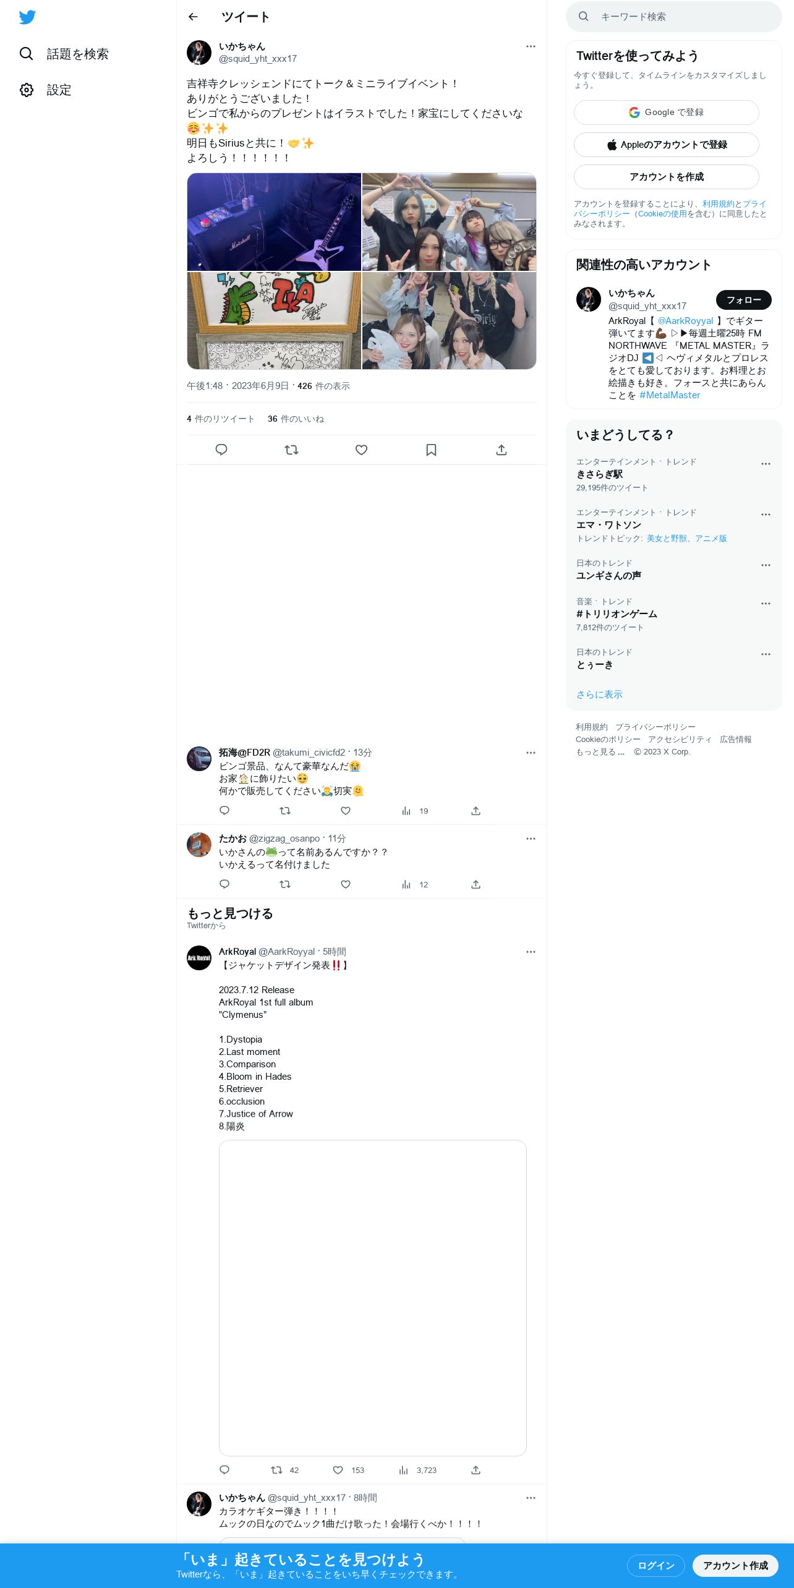Open options for きさらぎ駅 trend

point(766,464)
